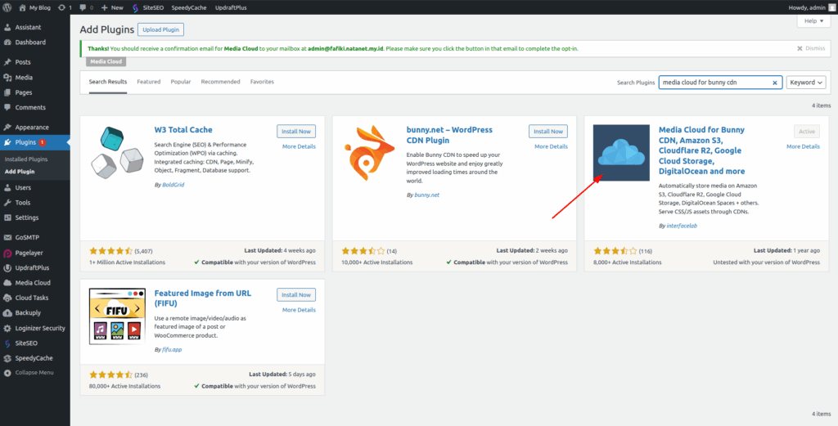Open the Media Cloud for Bunny CDN title

(701, 150)
